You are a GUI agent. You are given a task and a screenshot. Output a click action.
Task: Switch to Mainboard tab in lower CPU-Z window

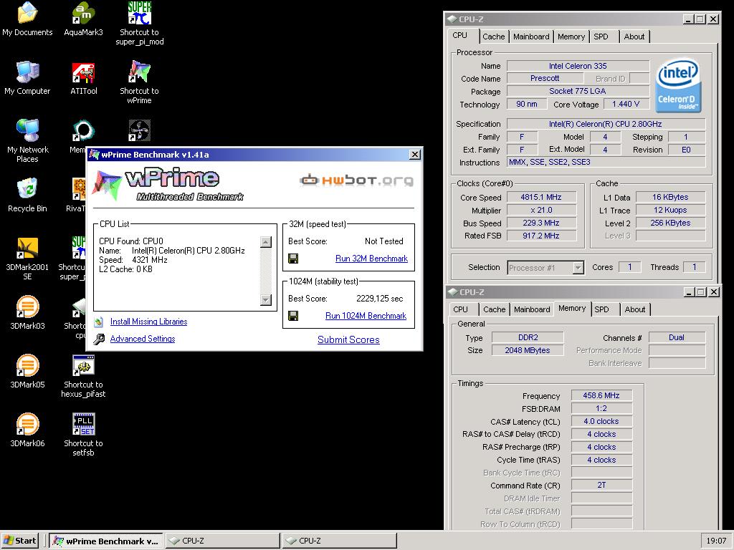coord(533,309)
